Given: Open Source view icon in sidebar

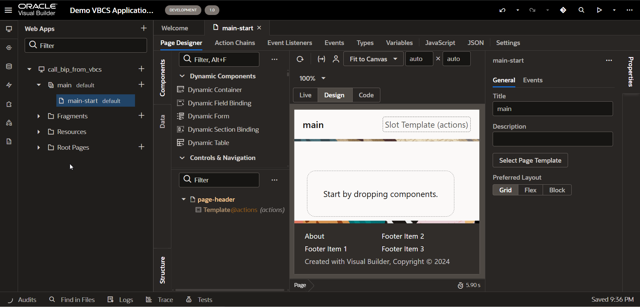Looking at the screenshot, I should click(x=9, y=141).
